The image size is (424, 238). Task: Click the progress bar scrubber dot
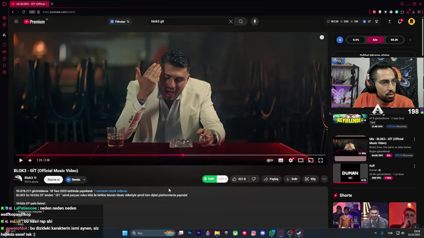click(183, 155)
